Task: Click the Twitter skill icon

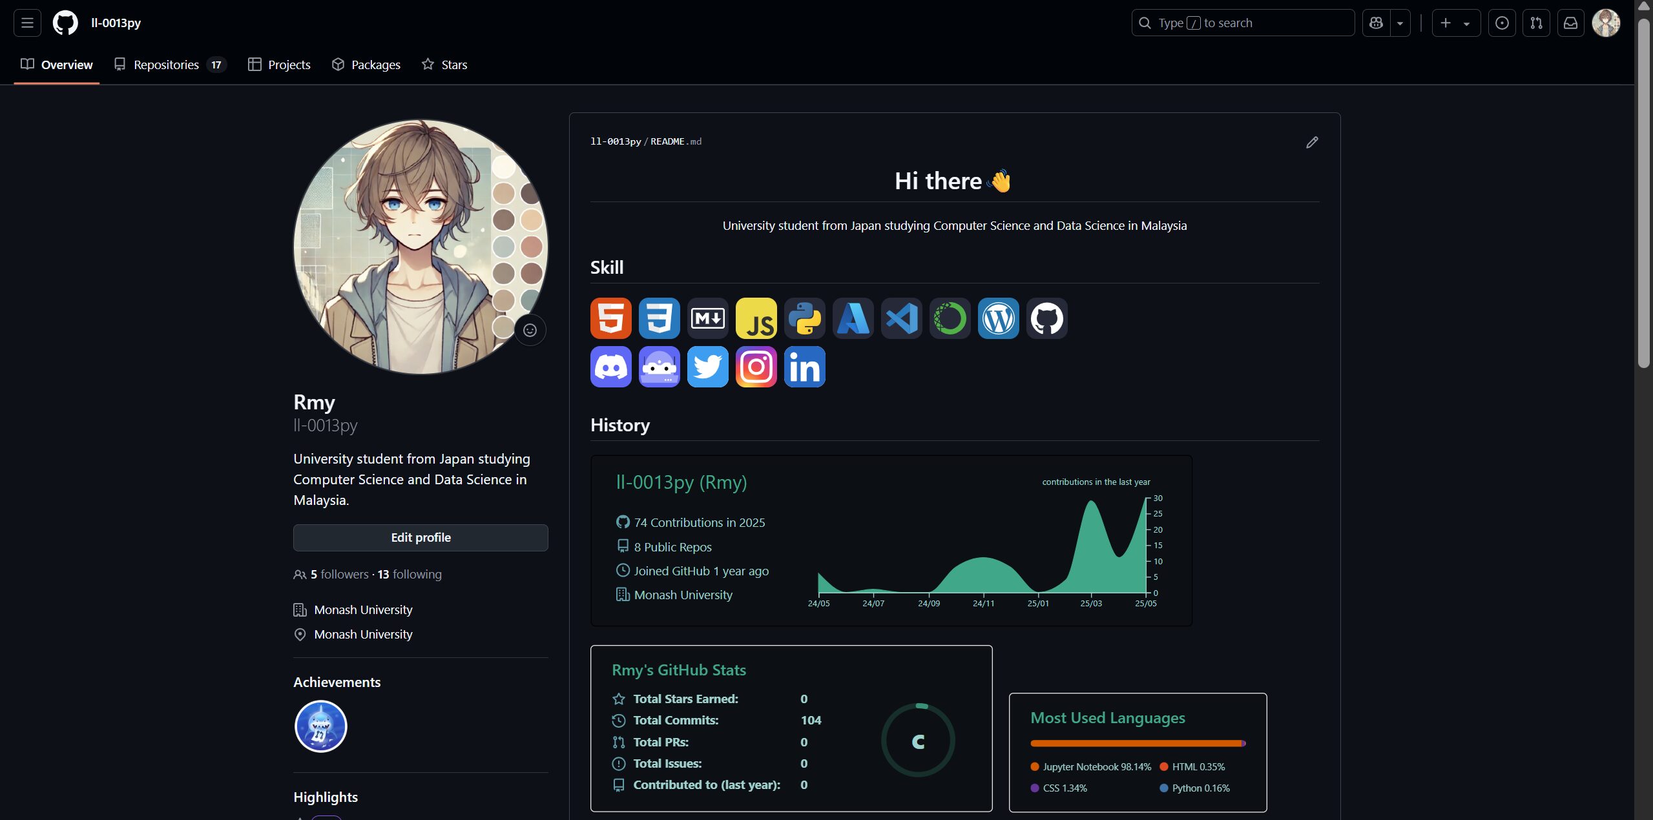Action: [x=707, y=367]
